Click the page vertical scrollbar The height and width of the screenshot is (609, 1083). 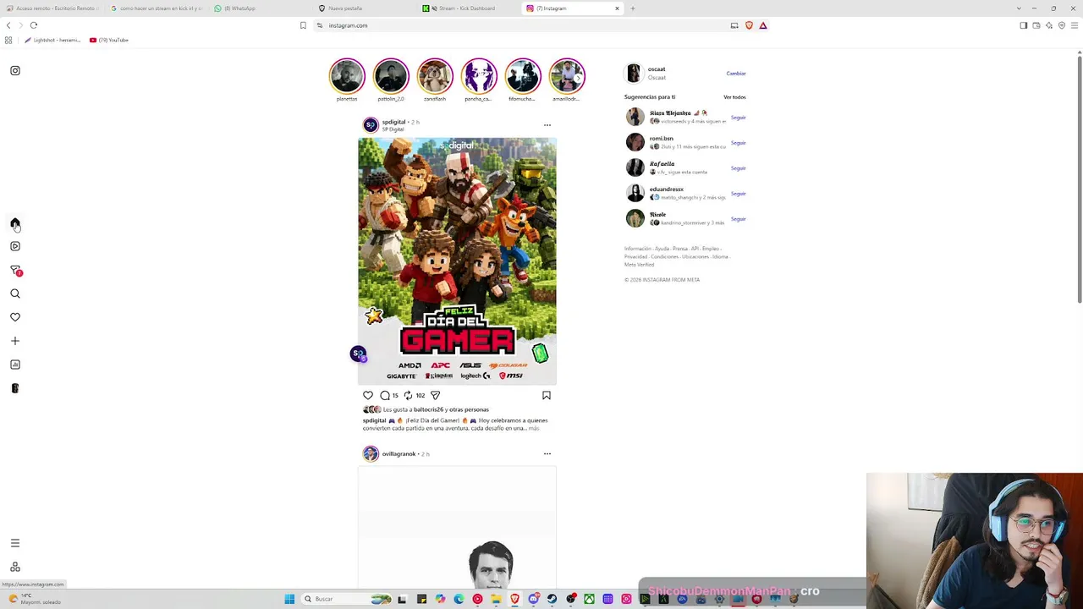tap(1080, 178)
